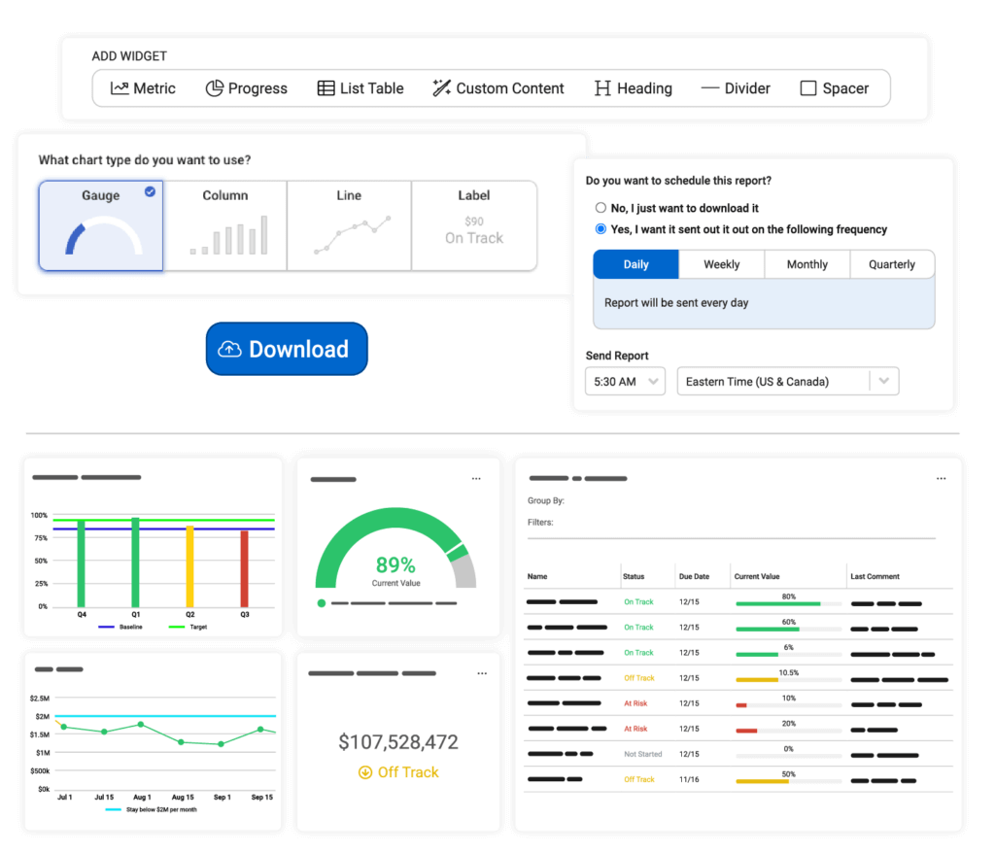Add a Divider widget

(736, 88)
